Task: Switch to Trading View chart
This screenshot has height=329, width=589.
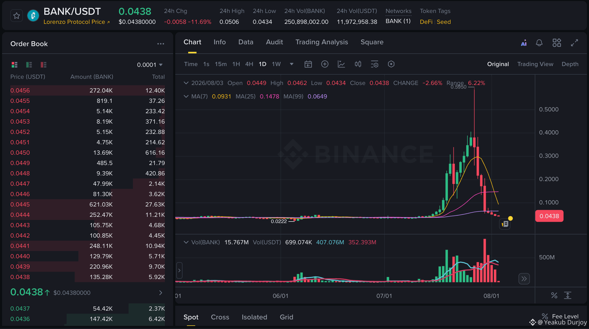Action: [x=535, y=64]
